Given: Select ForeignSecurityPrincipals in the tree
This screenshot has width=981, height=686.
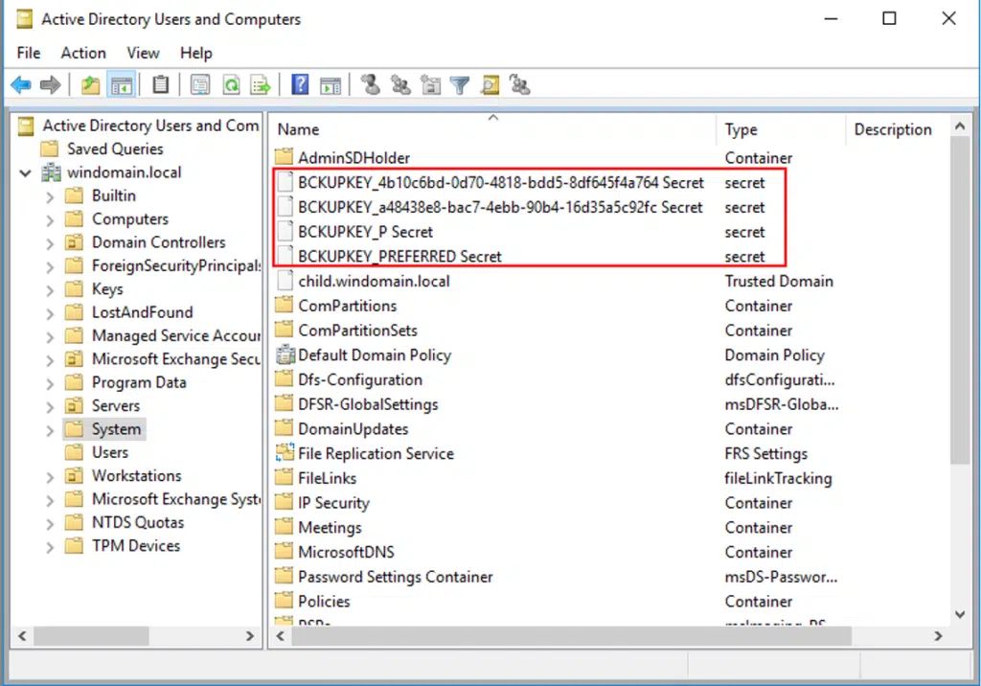Looking at the screenshot, I should click(176, 265).
